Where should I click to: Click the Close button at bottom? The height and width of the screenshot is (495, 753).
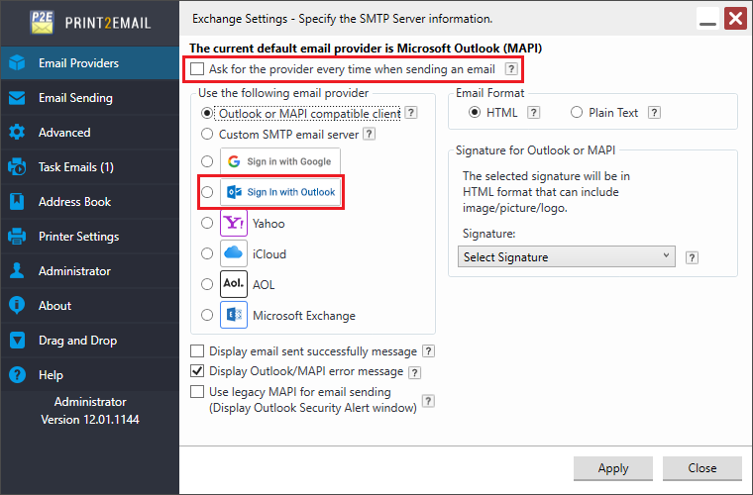click(x=702, y=468)
